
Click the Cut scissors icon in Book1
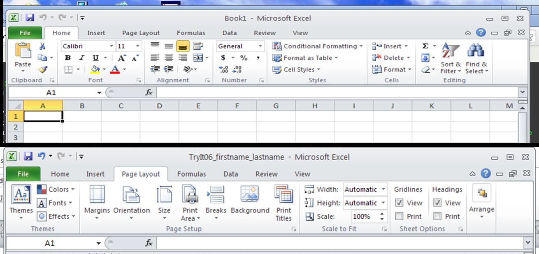[42, 46]
